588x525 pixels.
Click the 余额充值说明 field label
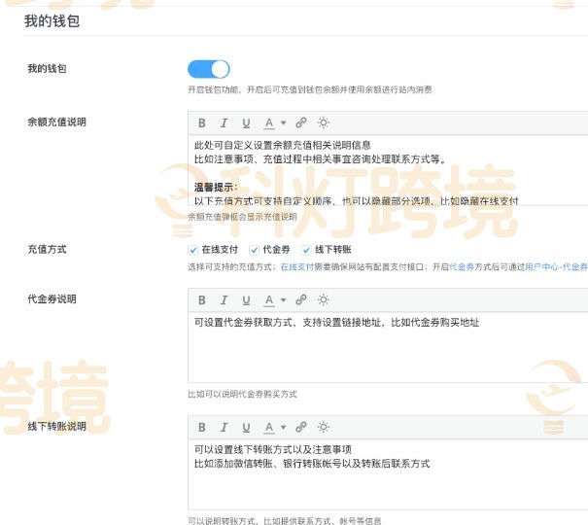[x=56, y=122]
